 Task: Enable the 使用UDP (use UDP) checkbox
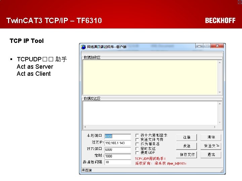pyautogui.click(x=137, y=153)
